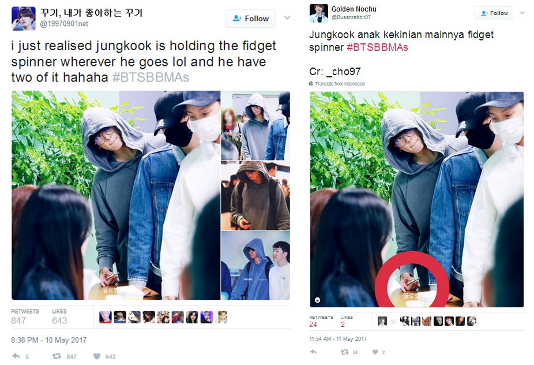Open the top-right hooded airport photo thumbnail

tap(255, 125)
